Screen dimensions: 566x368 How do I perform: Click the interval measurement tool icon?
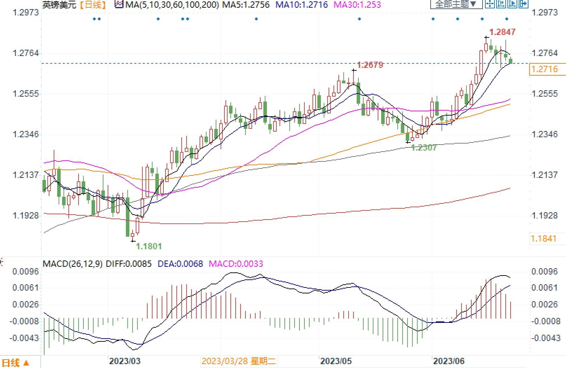501,4
